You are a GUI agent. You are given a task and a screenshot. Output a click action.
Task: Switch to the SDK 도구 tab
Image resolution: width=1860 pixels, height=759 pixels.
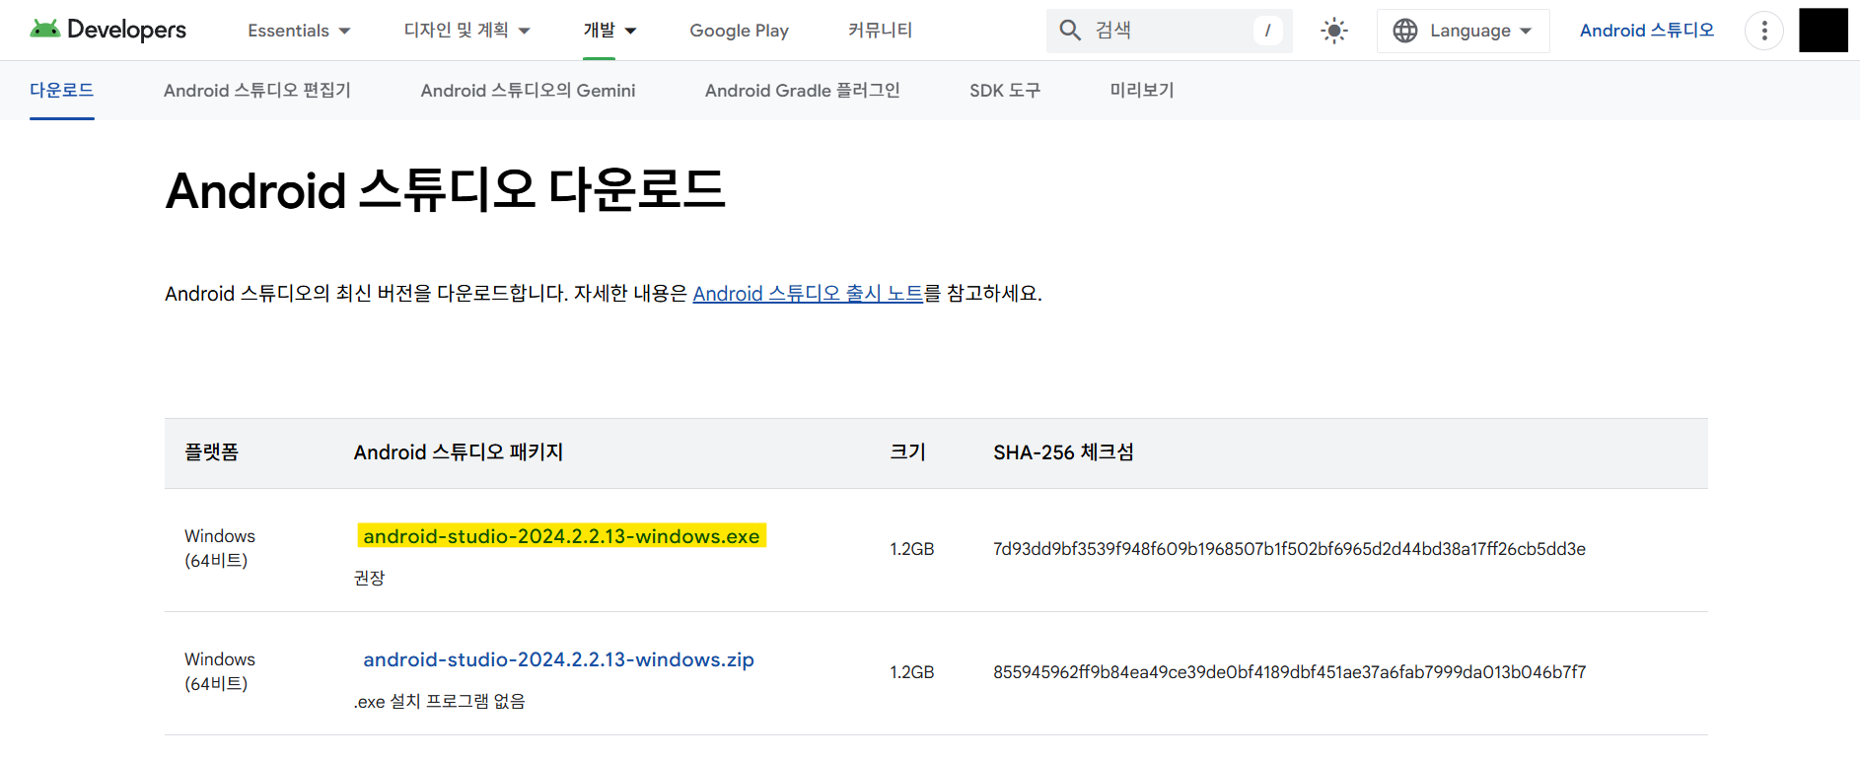pos(1005,90)
